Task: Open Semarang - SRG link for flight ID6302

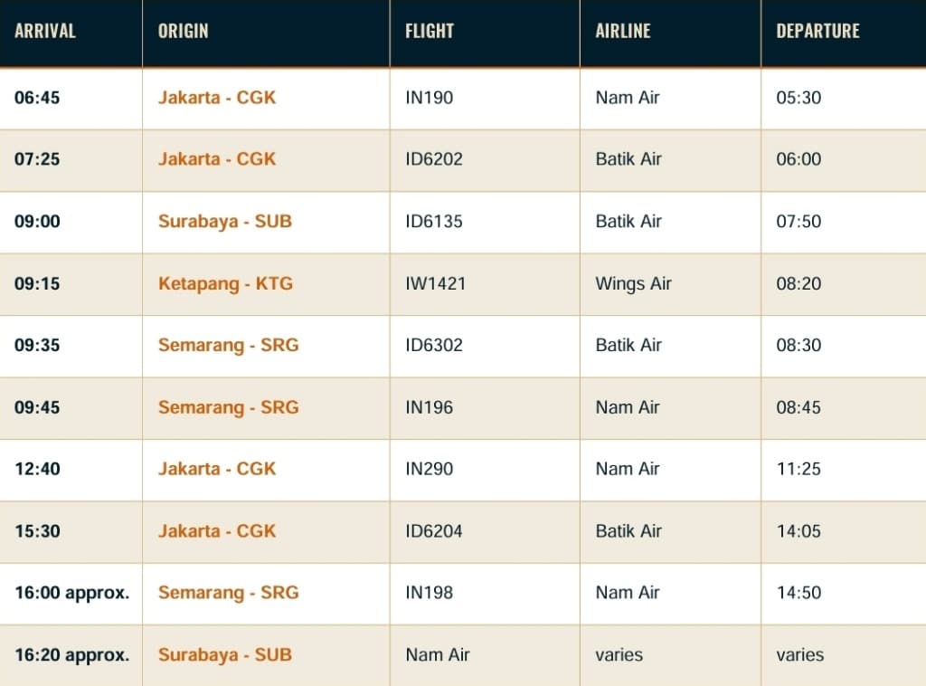Action: coord(229,345)
